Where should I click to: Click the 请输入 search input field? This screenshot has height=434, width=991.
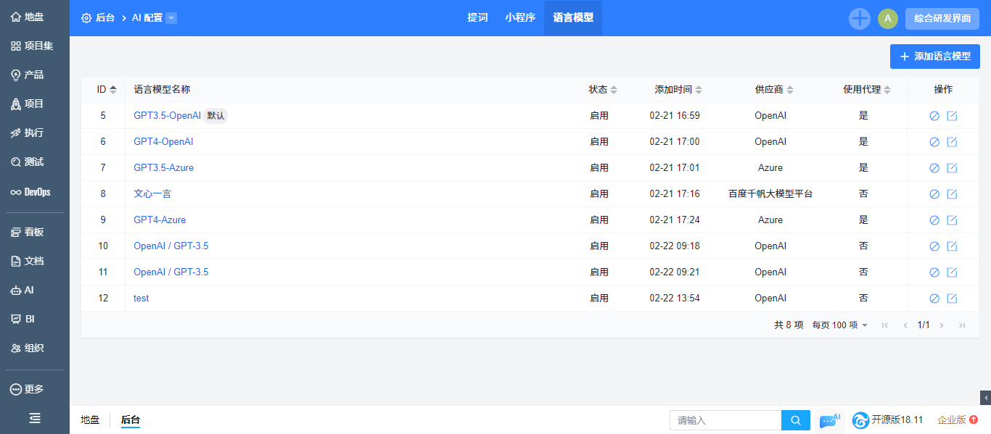tap(725, 420)
